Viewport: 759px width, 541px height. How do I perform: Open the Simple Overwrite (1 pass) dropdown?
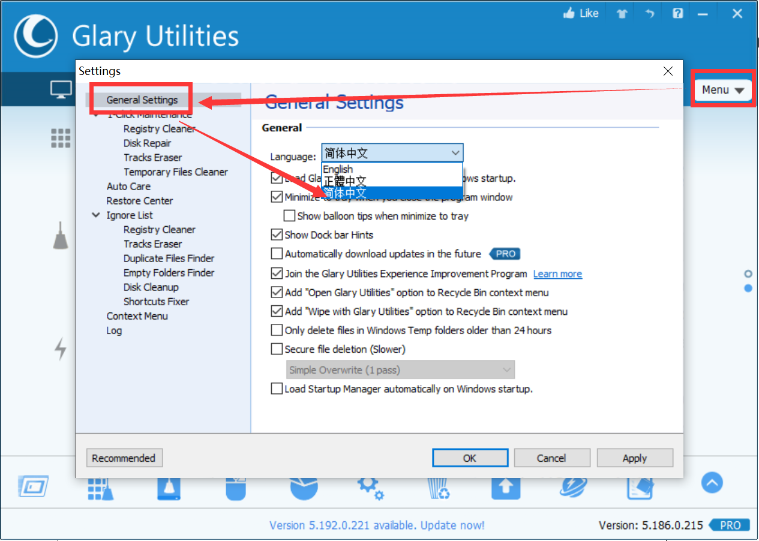pos(400,369)
